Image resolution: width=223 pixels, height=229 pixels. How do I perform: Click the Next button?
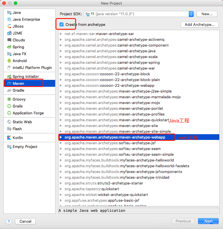208,221
